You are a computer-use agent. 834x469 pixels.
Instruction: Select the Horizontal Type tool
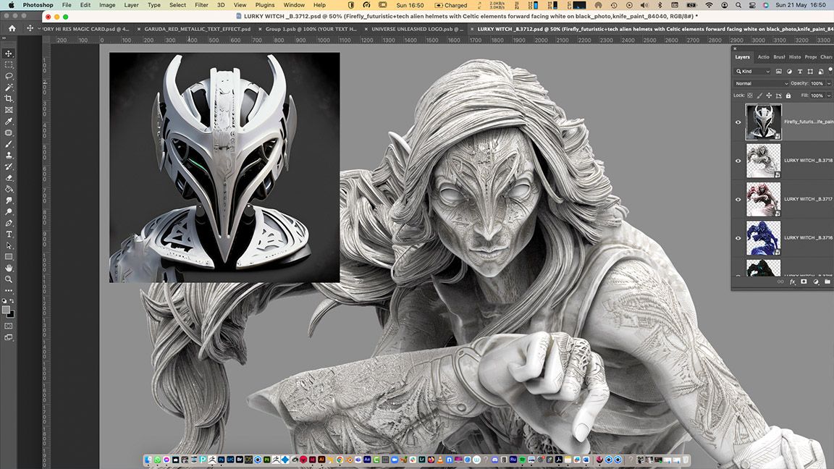click(9, 234)
